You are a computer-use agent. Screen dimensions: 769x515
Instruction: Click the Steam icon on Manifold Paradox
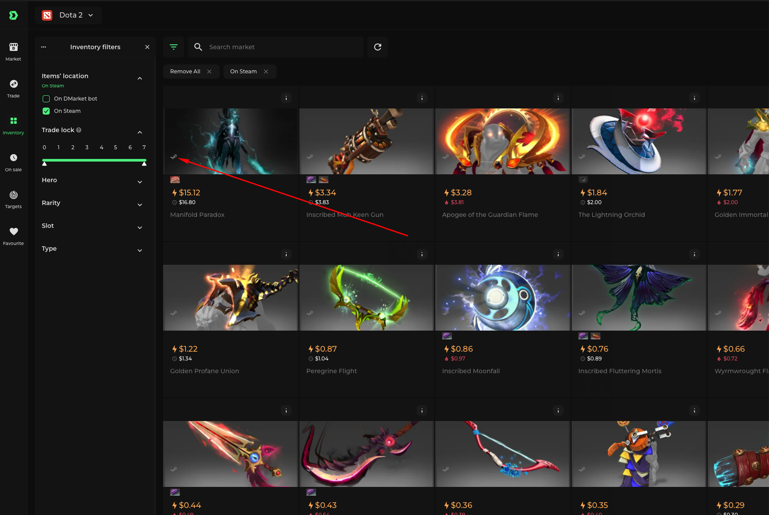click(174, 157)
